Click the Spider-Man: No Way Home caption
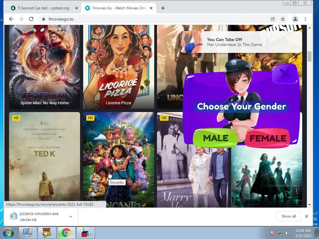The height and width of the screenshot is (239, 319). point(45,103)
